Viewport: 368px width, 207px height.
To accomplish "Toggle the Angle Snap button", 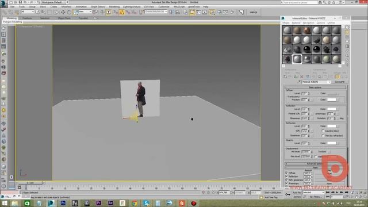I will point(122,12).
